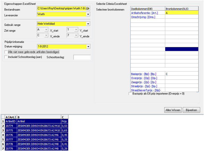
Task: Click the Bronkolommen(XLS) column header
Action: [x=182, y=9]
